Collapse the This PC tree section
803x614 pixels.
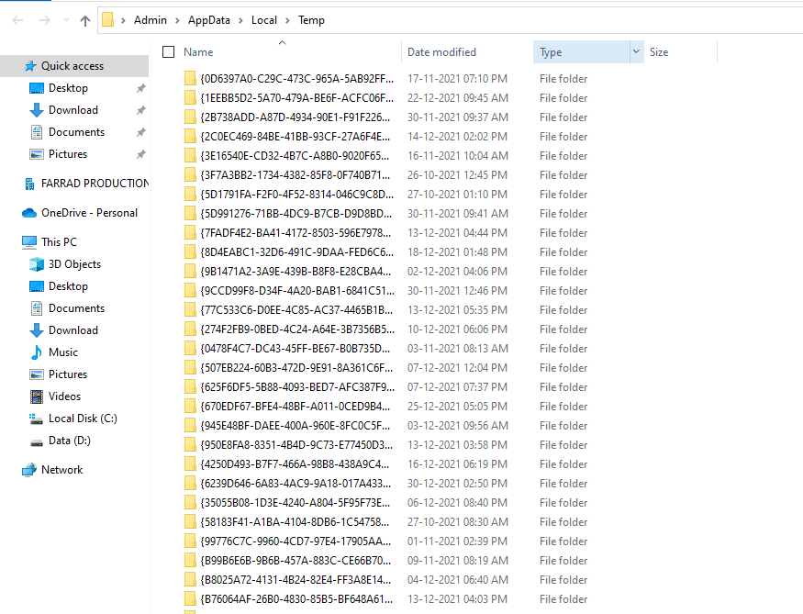15,241
